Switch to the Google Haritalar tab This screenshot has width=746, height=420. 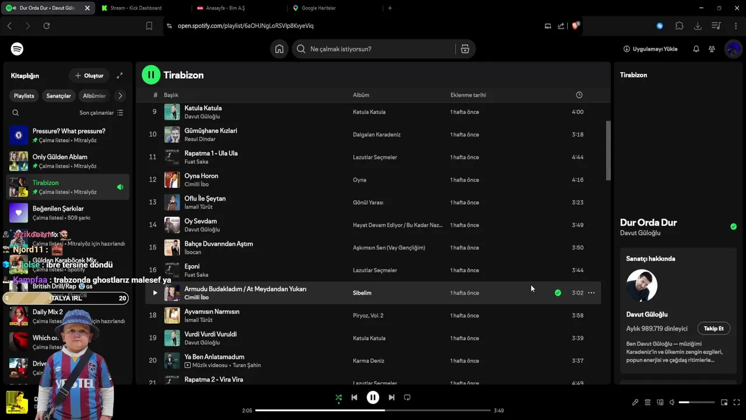(333, 8)
